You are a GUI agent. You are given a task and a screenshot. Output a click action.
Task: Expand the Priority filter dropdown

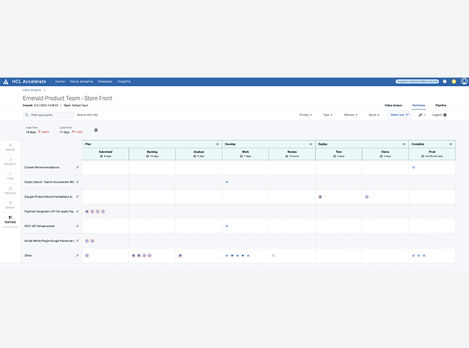pos(306,115)
